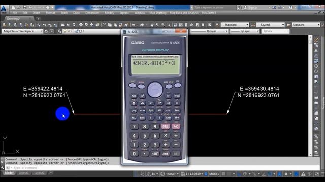Click calculator Ans key

pos(165,154)
